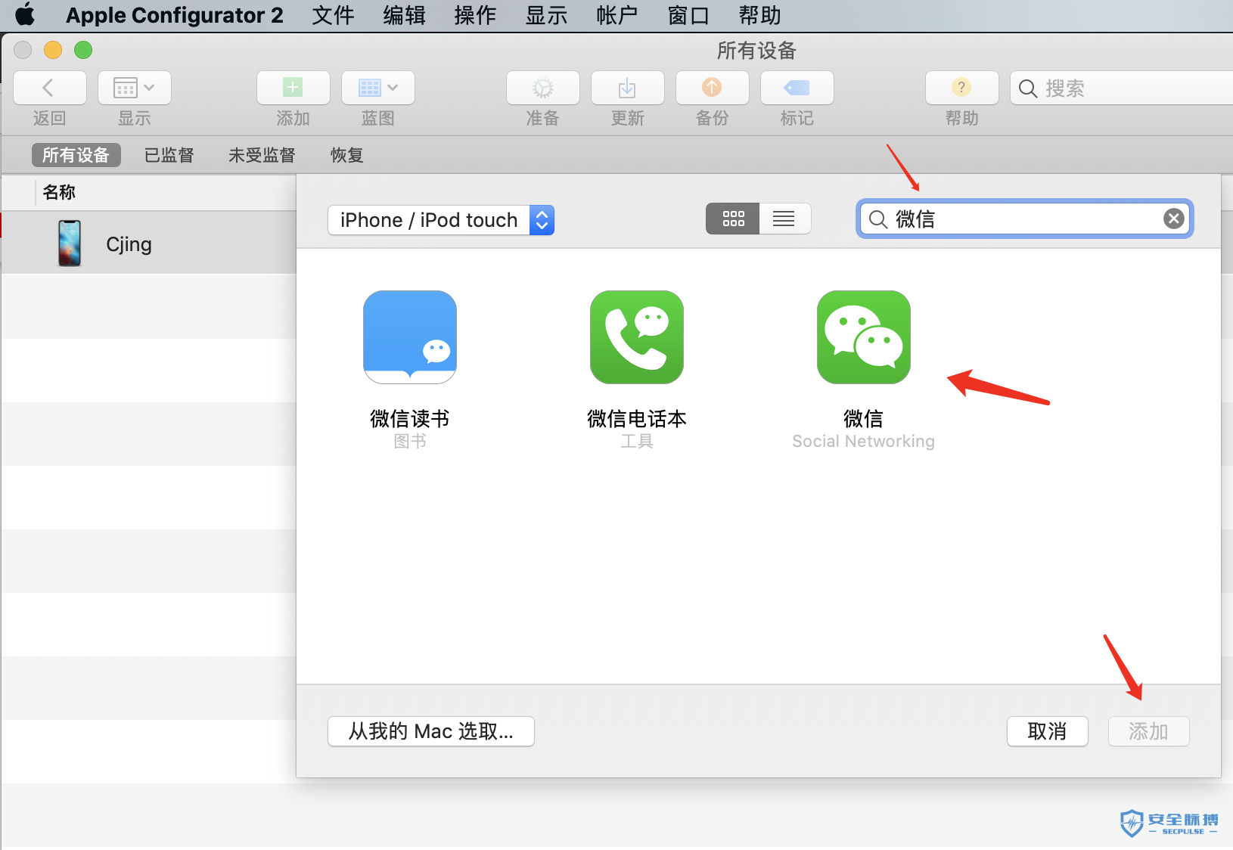The width and height of the screenshot is (1233, 850).
Task: Select the 微信 WeChat app icon
Action: click(x=864, y=337)
